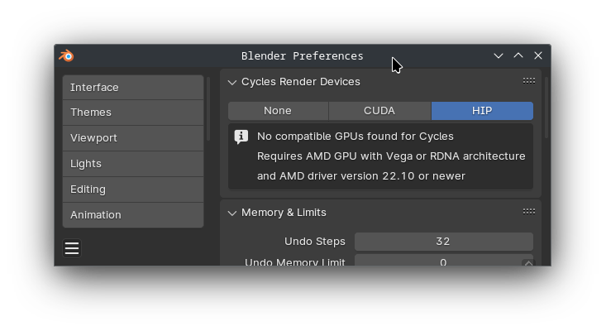Click the up-arrow maximize icon in title bar
The image size is (606, 331).
pyautogui.click(x=518, y=55)
